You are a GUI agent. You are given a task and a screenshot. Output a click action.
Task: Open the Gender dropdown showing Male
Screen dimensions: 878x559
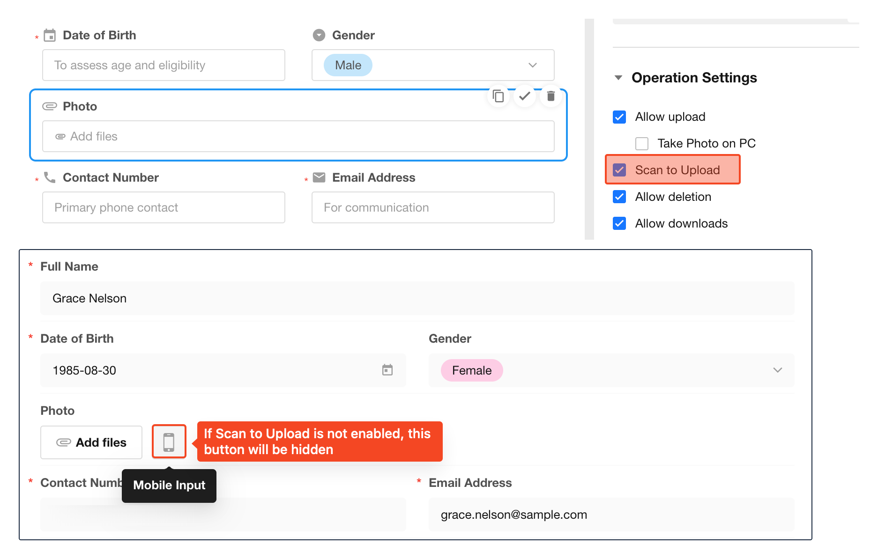[532, 65]
